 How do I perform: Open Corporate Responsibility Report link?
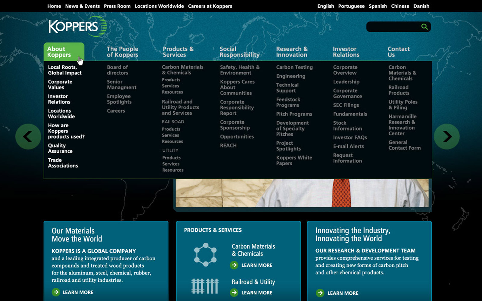point(237,107)
